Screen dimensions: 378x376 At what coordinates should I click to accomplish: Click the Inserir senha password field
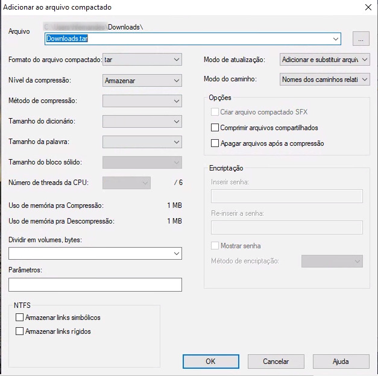click(x=287, y=196)
